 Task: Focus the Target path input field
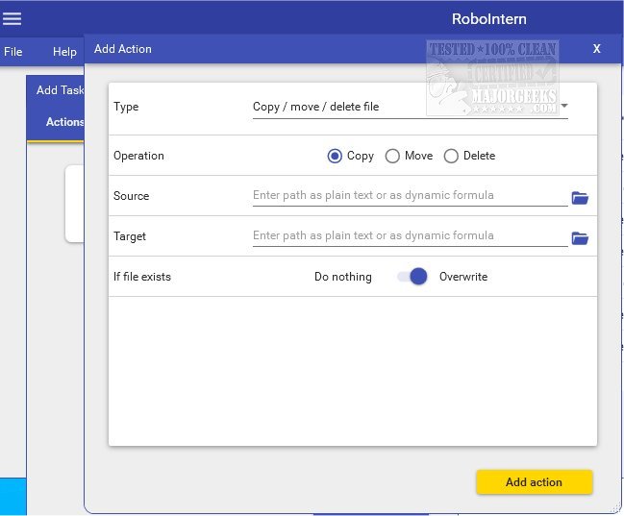tap(409, 235)
